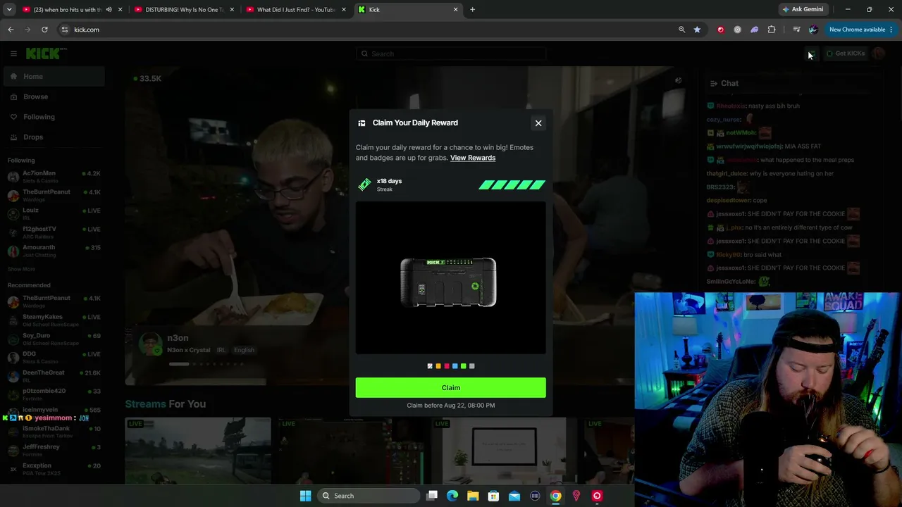The width and height of the screenshot is (902, 507).
Task: Mute the audio on the first tab
Action: 109,10
